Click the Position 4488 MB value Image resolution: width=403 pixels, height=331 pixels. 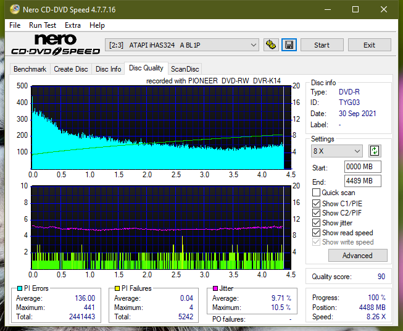click(x=372, y=308)
